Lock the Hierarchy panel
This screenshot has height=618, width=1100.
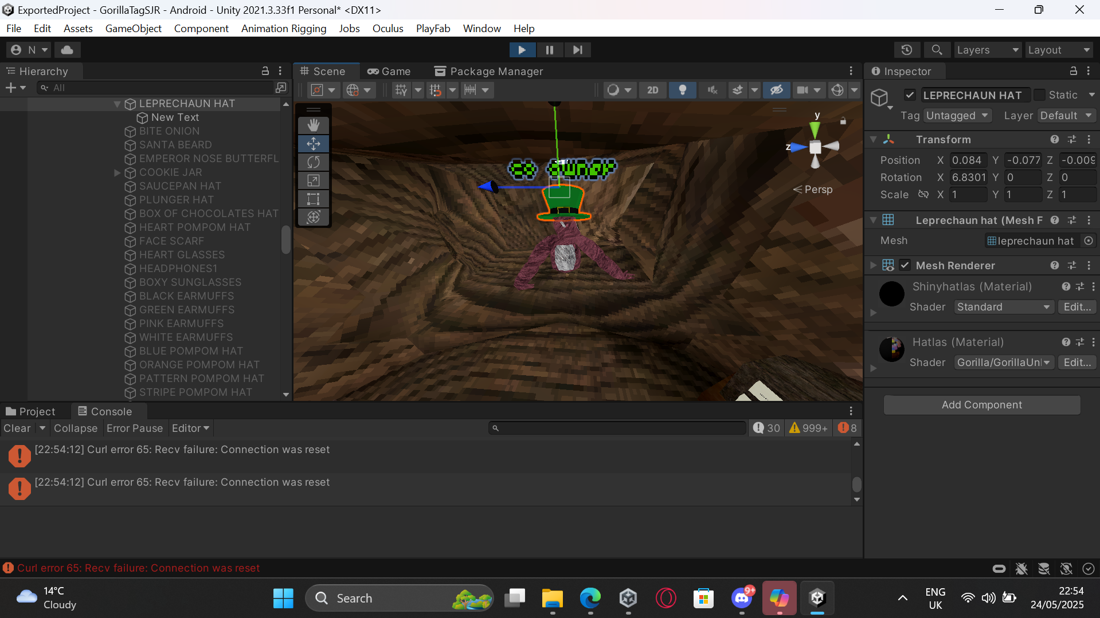pyautogui.click(x=265, y=71)
